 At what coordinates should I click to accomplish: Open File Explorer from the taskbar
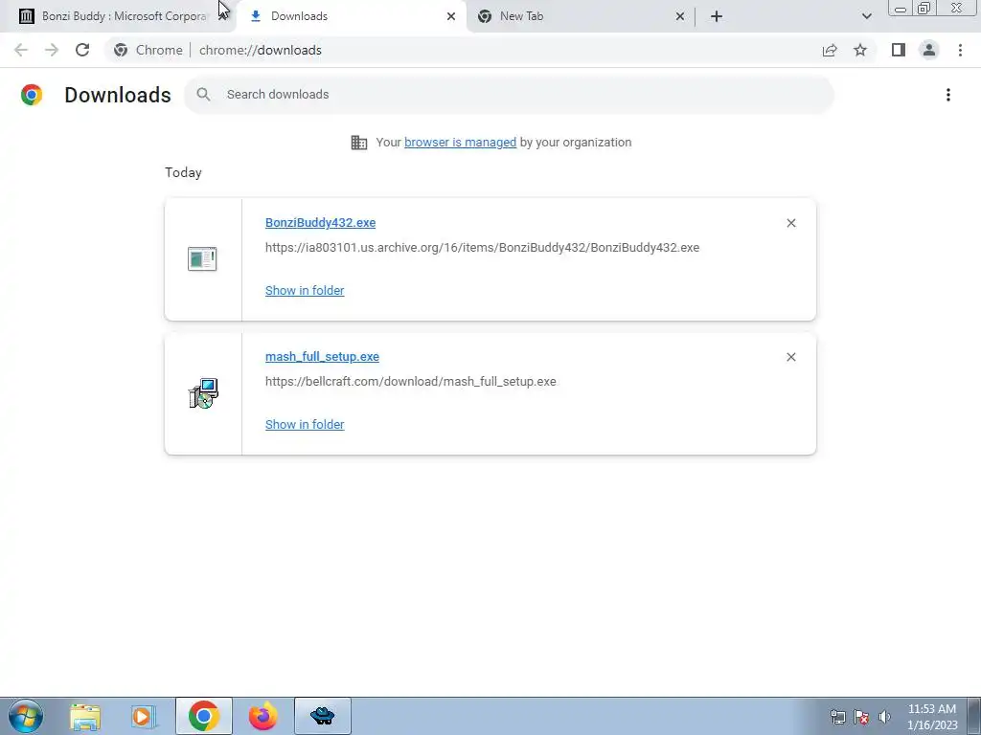click(x=85, y=716)
